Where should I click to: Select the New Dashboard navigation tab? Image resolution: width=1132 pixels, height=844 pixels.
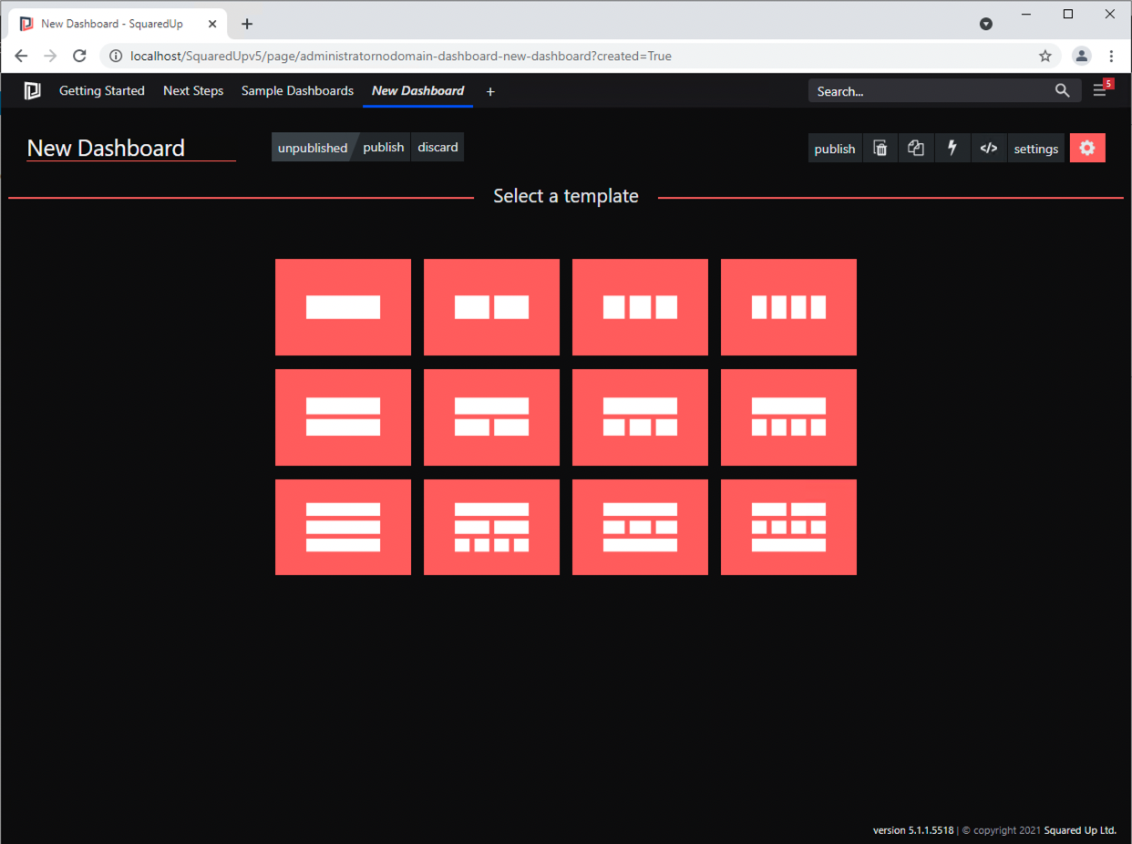click(x=417, y=91)
